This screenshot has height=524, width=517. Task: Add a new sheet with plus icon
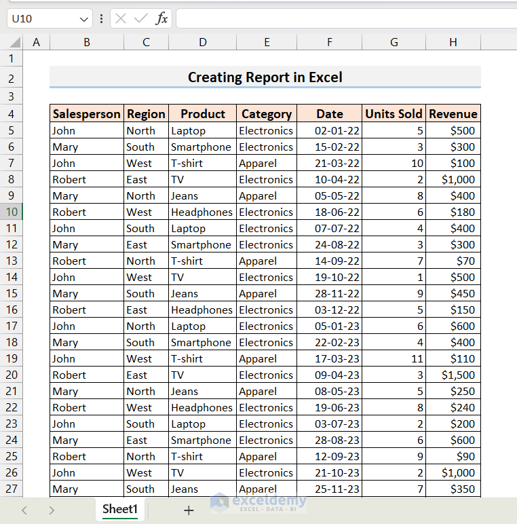coord(189,510)
